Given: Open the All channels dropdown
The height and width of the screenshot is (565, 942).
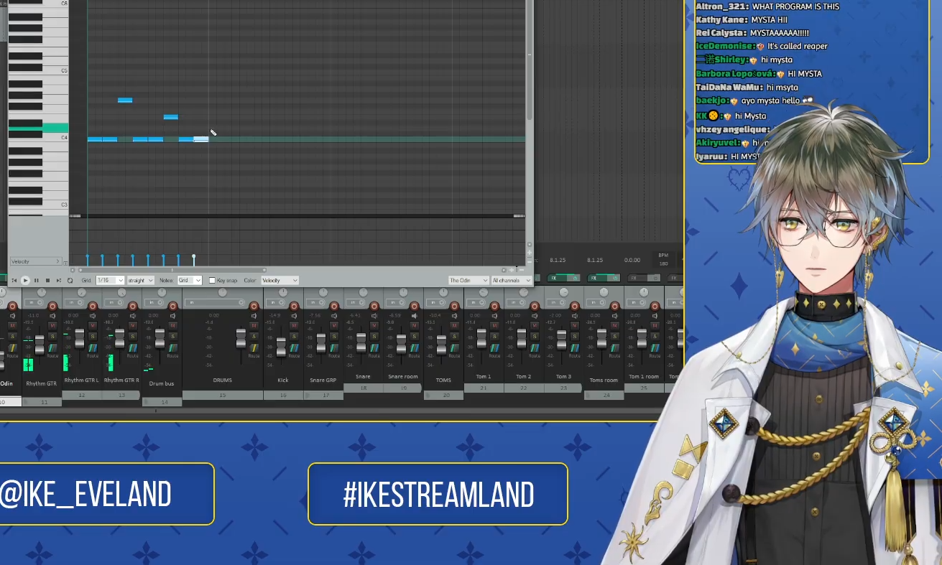Looking at the screenshot, I should tap(512, 280).
